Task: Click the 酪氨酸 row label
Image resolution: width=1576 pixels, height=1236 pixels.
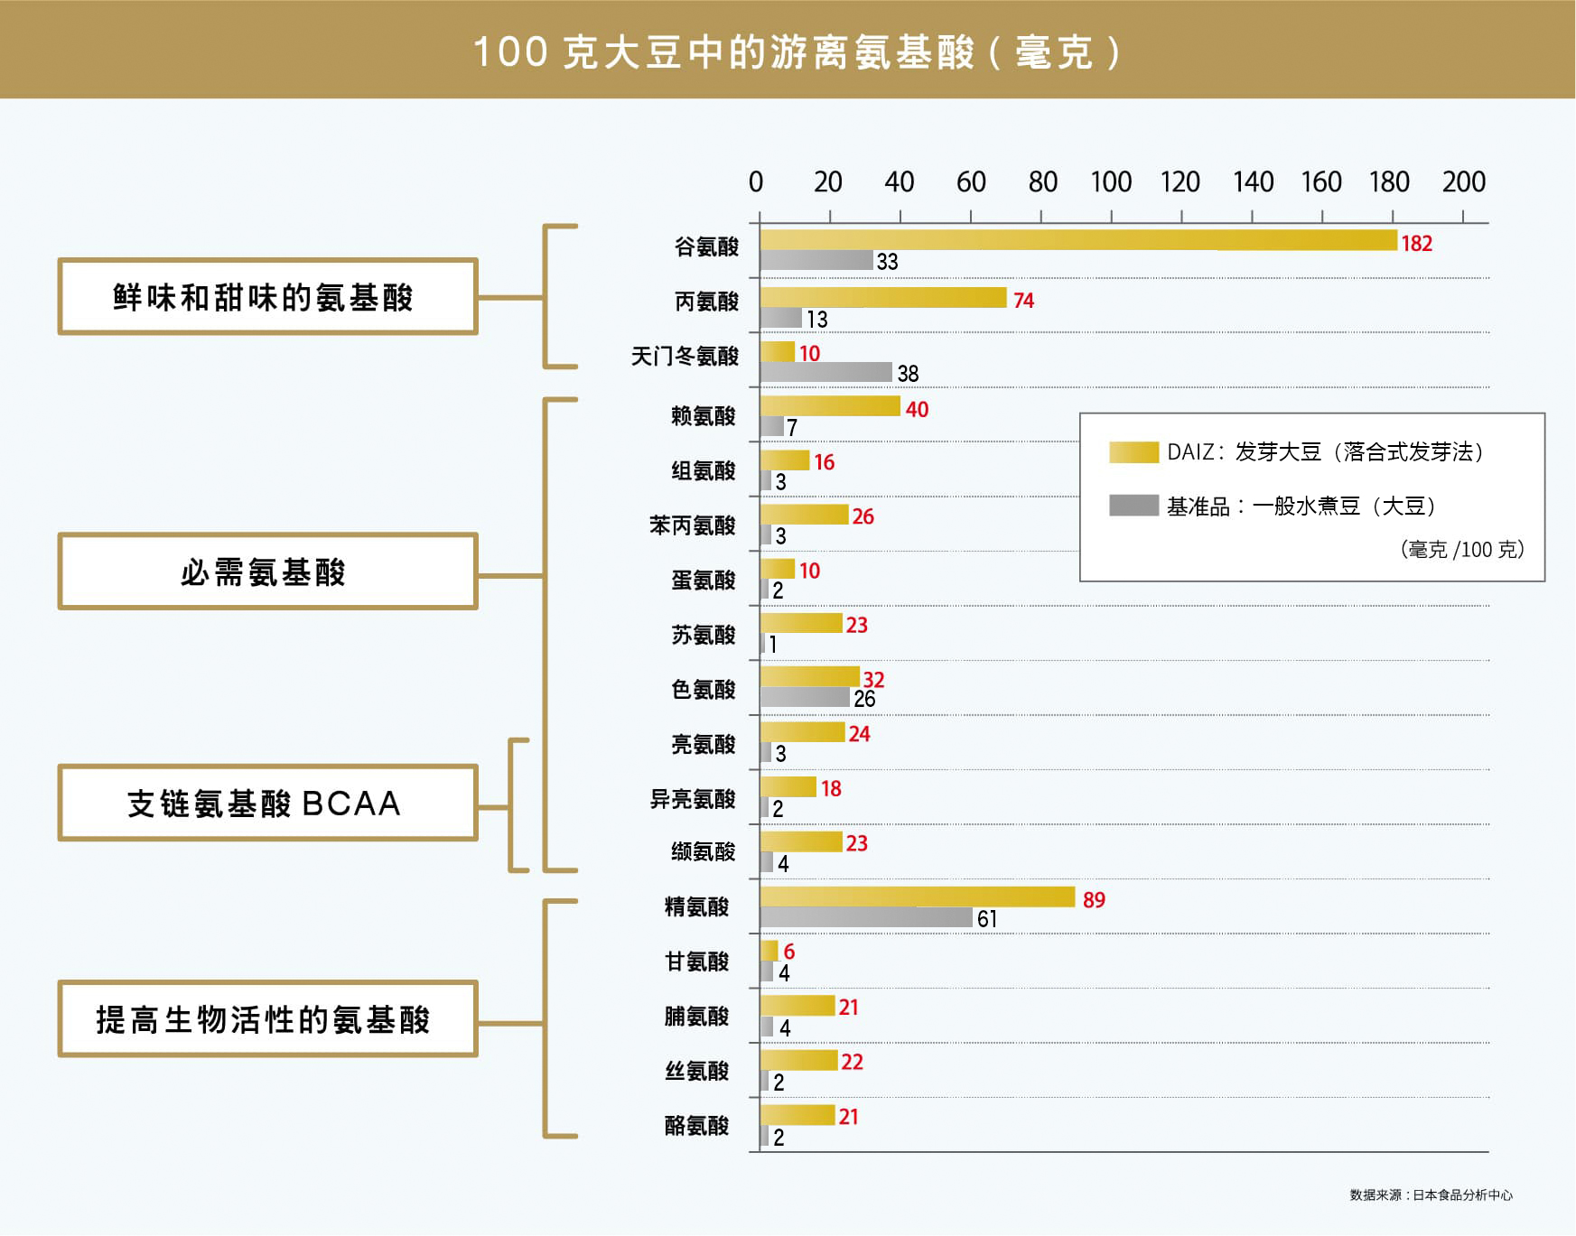Action: click(x=696, y=1126)
